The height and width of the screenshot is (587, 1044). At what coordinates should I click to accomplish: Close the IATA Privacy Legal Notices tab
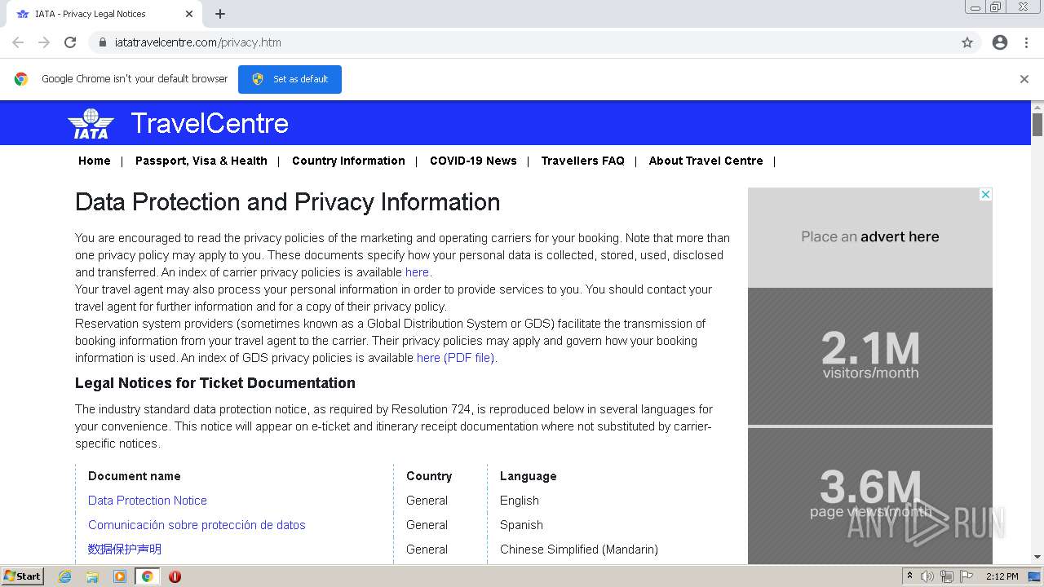(x=189, y=14)
